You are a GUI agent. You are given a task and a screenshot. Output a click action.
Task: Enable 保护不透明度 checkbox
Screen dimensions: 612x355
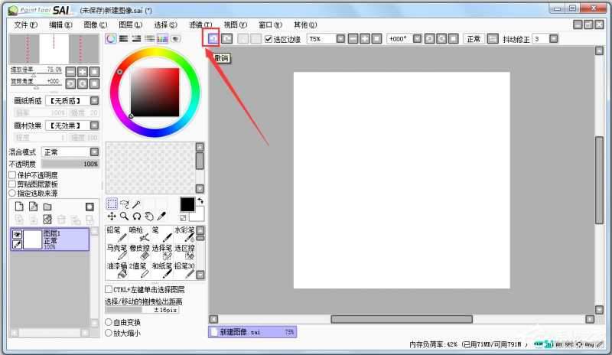pos(12,174)
